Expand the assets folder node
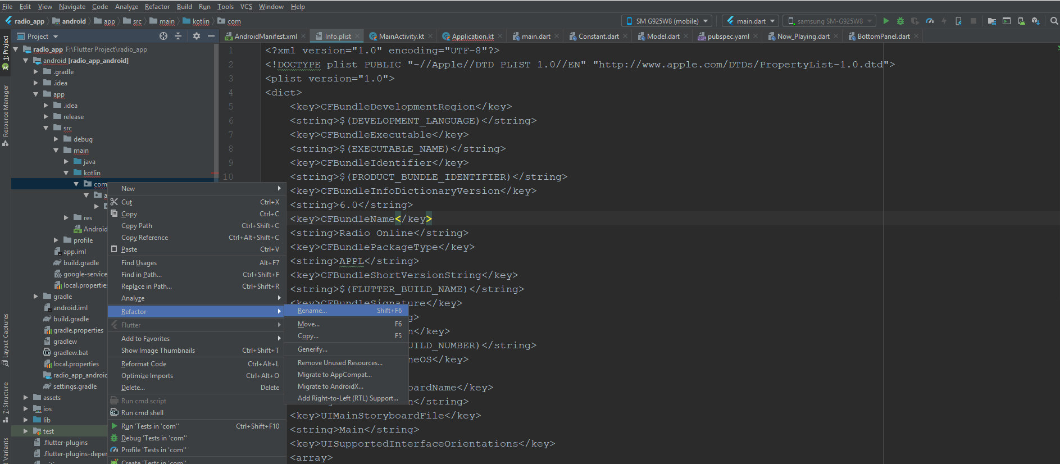Image resolution: width=1060 pixels, height=464 pixels. pyautogui.click(x=26, y=398)
